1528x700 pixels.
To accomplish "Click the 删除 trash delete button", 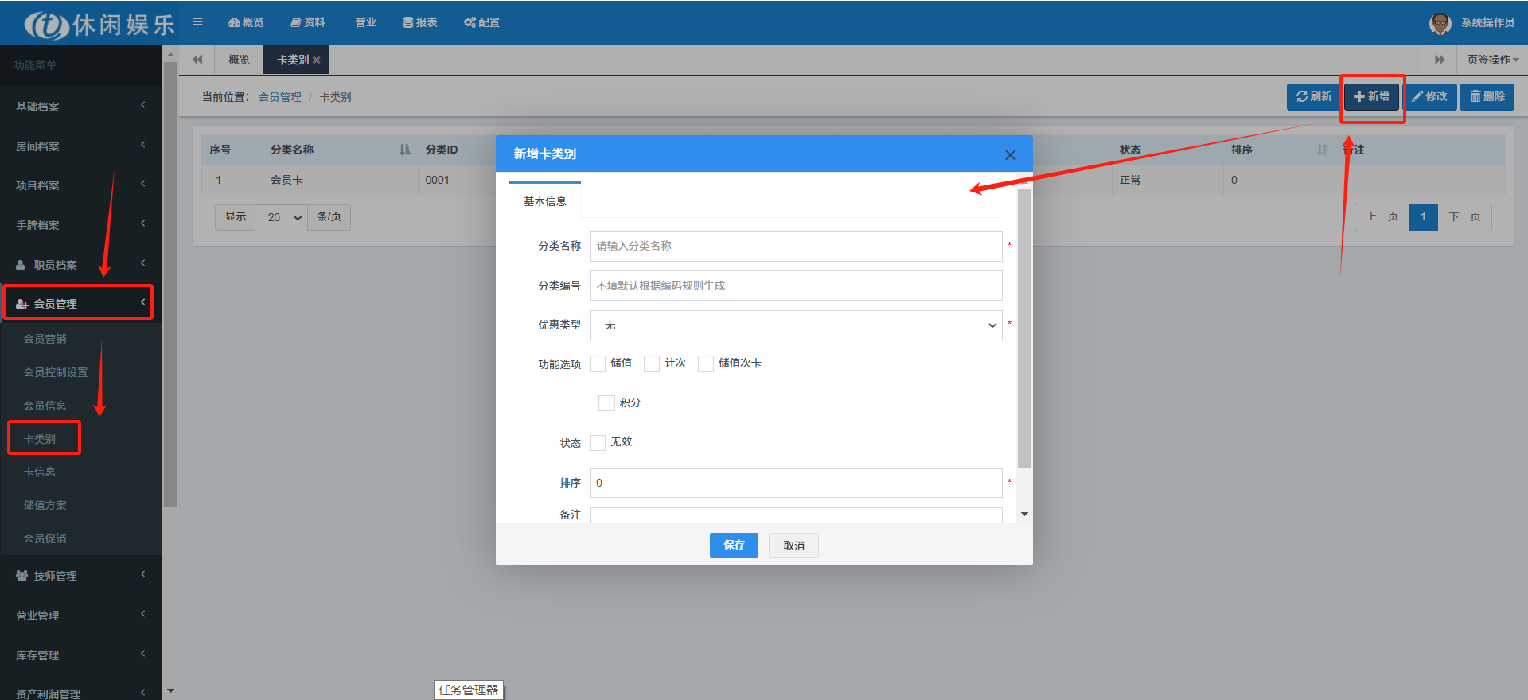I will pos(1487,96).
